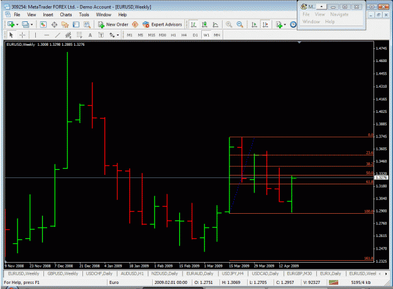Select the Equidistant Channel tool
This screenshot has width=393, height=289.
[68, 35]
